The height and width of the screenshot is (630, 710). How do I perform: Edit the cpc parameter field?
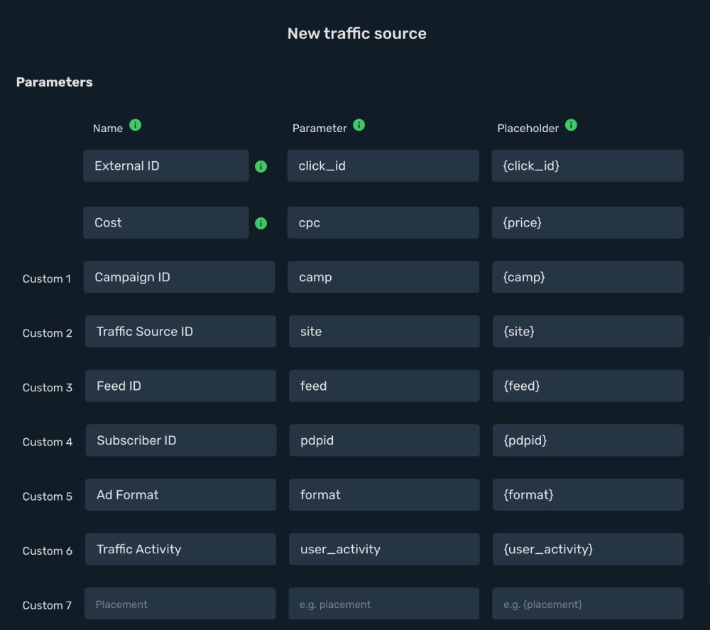[383, 223]
